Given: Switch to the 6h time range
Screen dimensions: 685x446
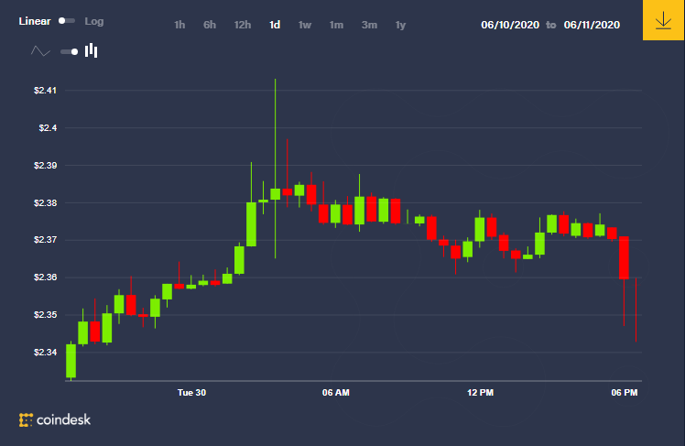Looking at the screenshot, I should tap(210, 25).
